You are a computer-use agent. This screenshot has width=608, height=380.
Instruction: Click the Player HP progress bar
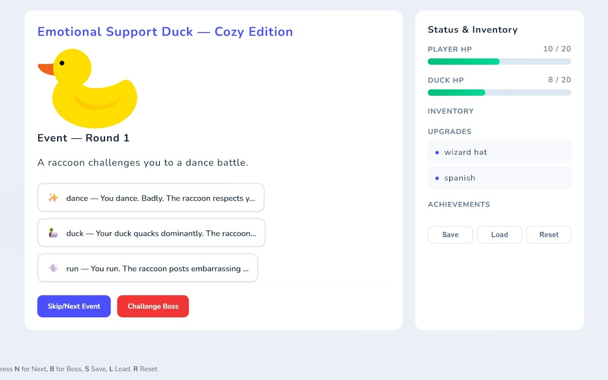tap(499, 61)
